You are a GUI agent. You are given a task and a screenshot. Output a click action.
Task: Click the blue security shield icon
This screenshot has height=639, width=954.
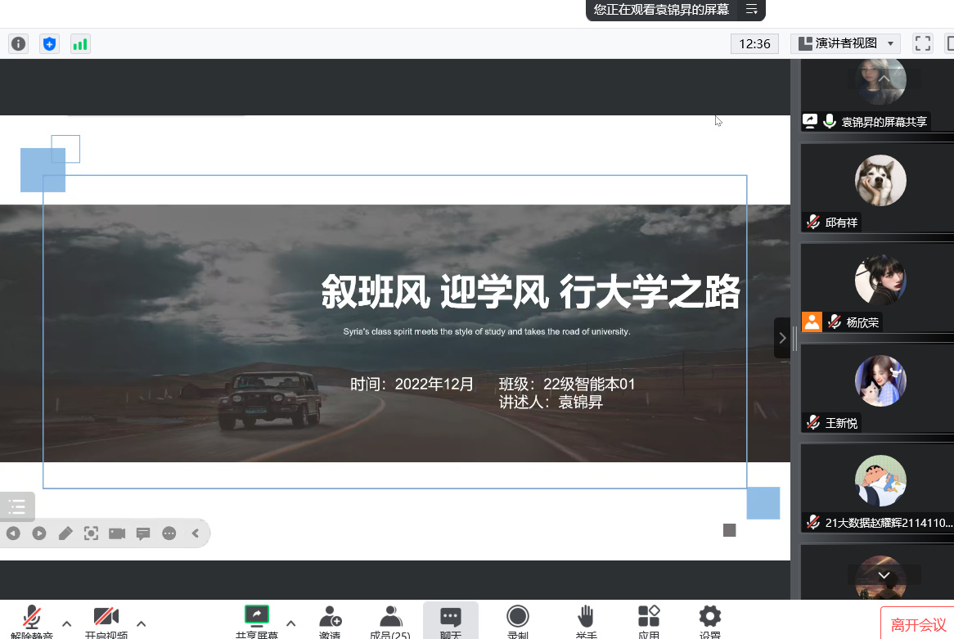[x=49, y=43]
